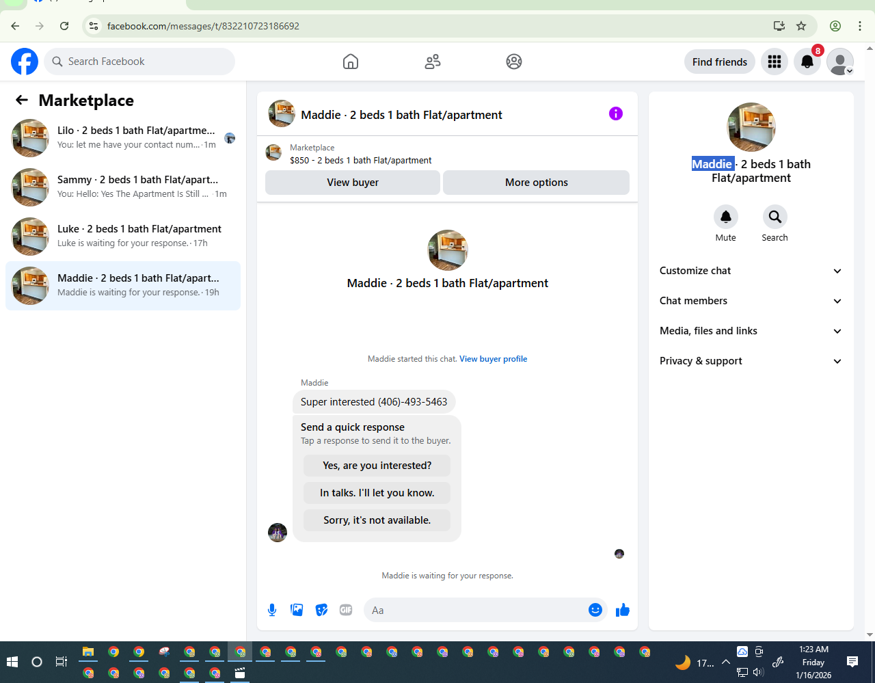Viewport: 875px width, 683px height.
Task: Expand Privacy & support section
Action: (x=751, y=361)
